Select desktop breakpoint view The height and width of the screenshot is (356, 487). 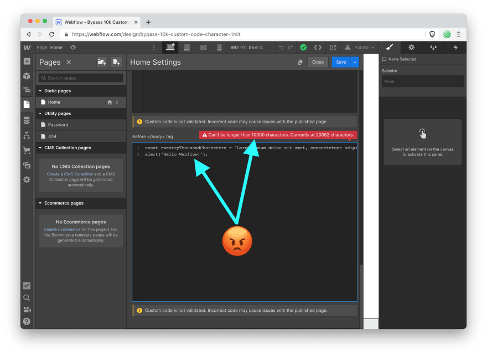pos(170,47)
